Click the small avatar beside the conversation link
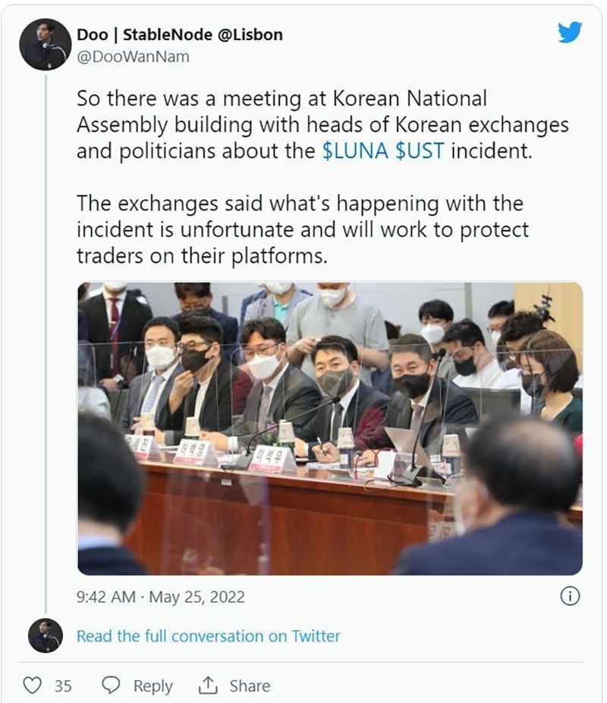Image resolution: width=607 pixels, height=703 pixels. click(x=44, y=637)
